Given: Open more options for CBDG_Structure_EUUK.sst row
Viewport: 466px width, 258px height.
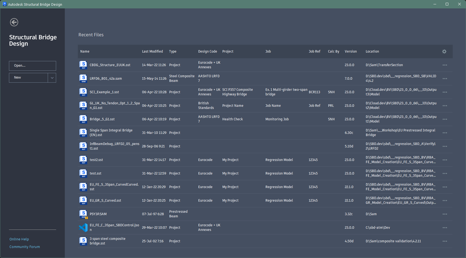Looking at the screenshot, I should pyautogui.click(x=445, y=65).
